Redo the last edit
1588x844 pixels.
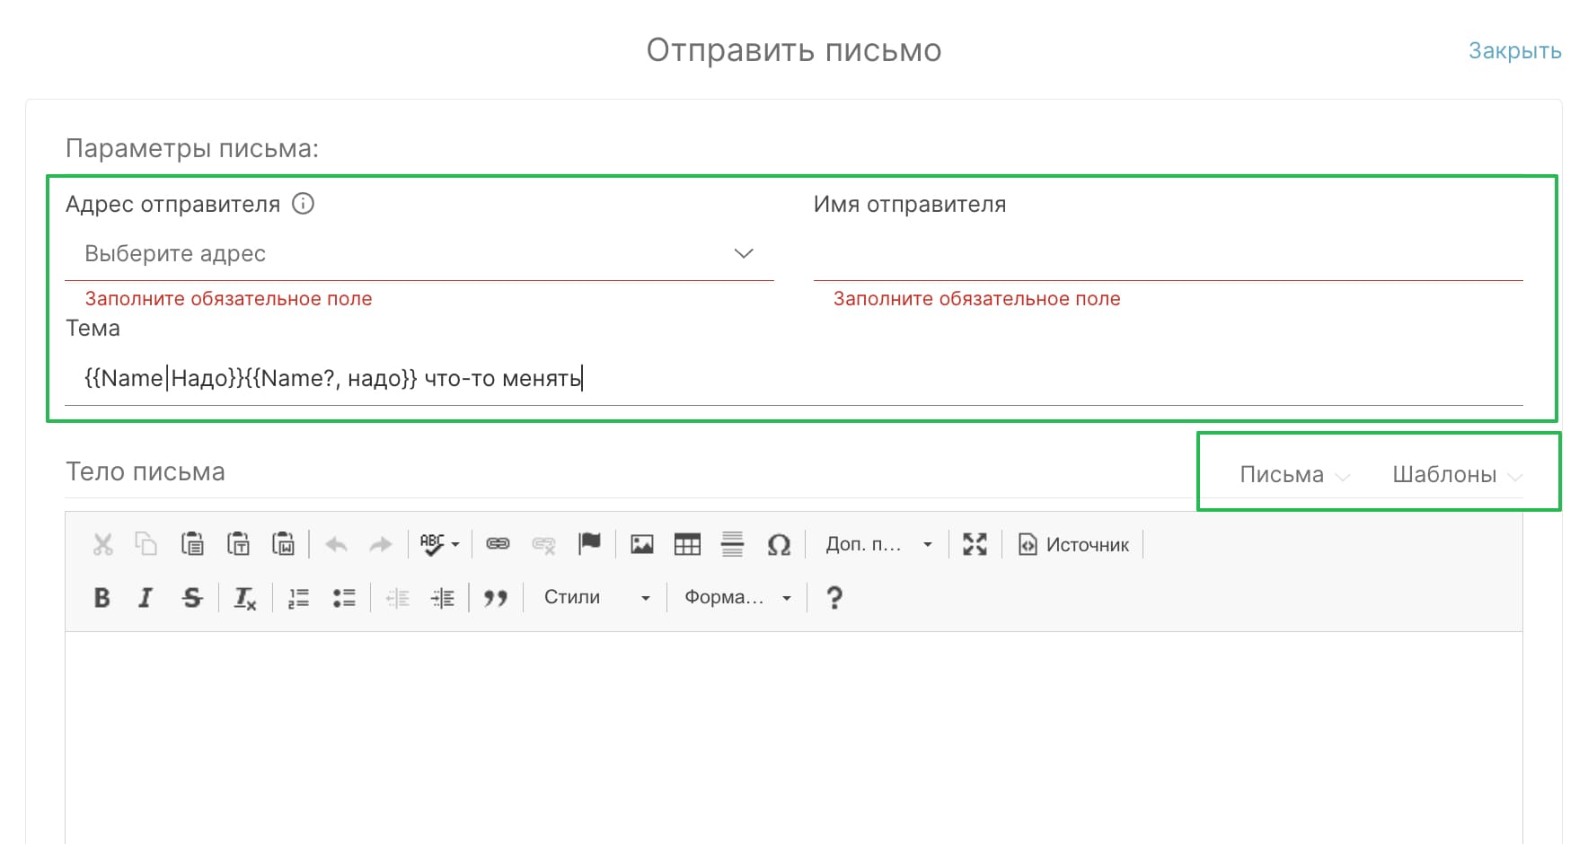click(381, 544)
